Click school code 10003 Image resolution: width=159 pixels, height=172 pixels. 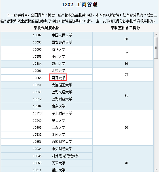point(37,49)
